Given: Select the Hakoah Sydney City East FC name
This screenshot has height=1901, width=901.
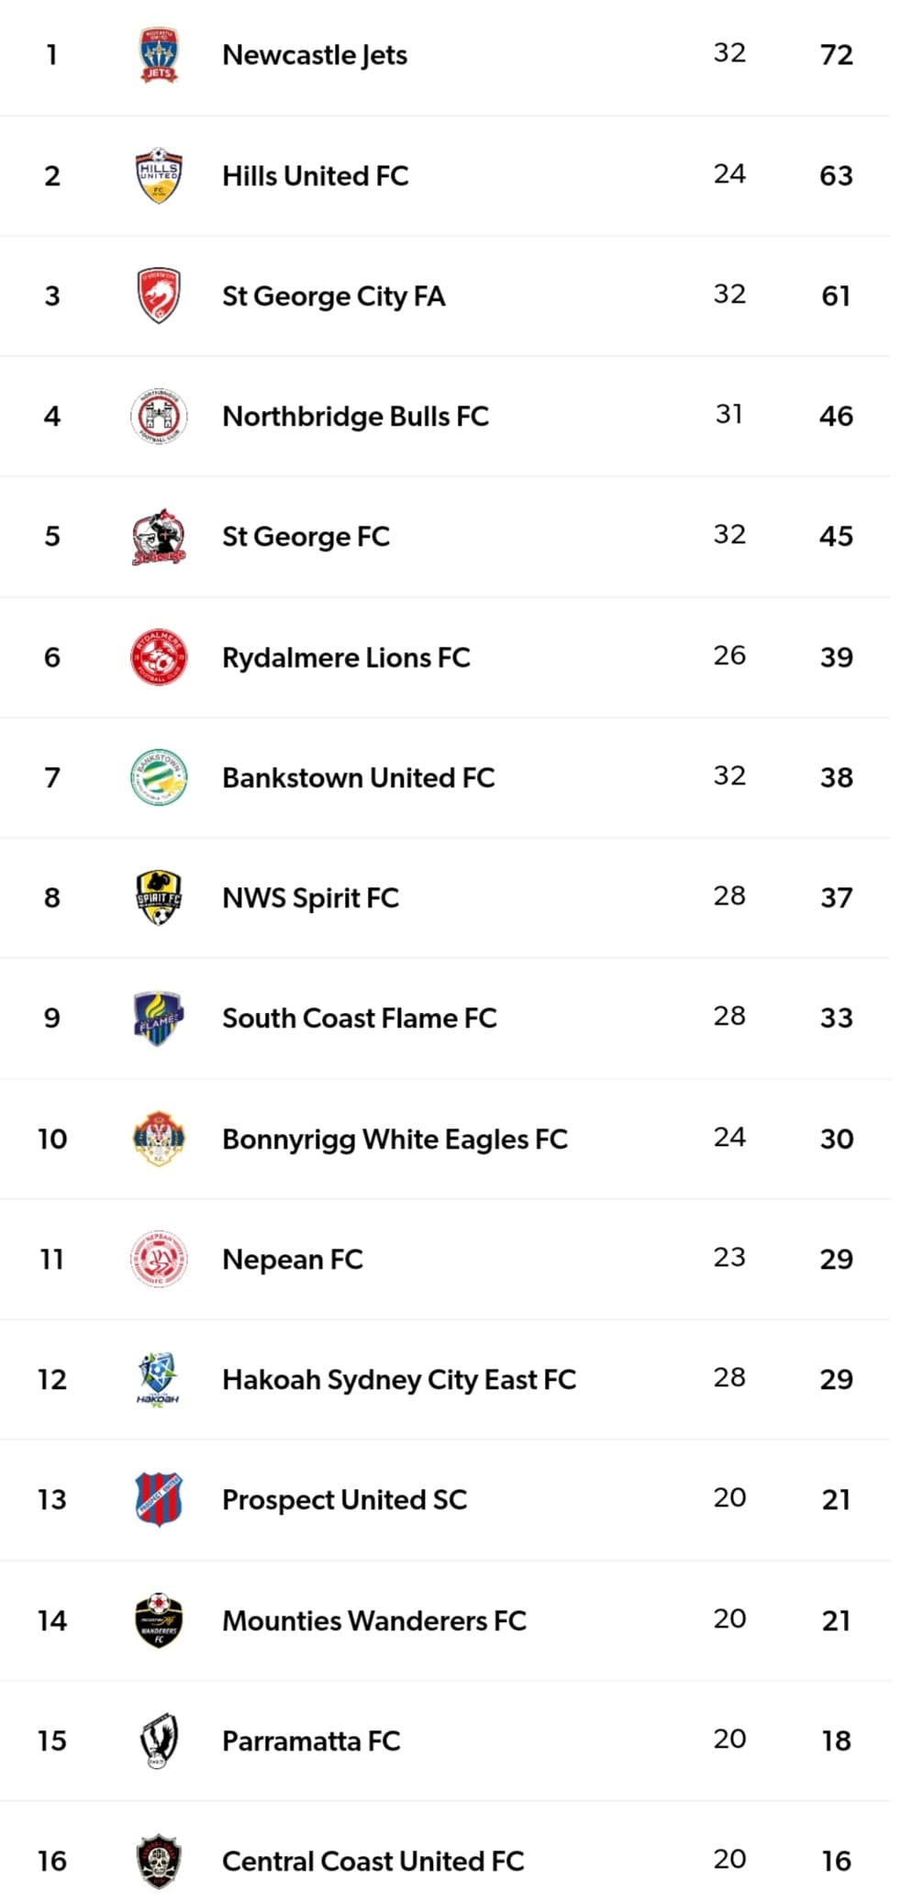Looking at the screenshot, I should tap(399, 1380).
